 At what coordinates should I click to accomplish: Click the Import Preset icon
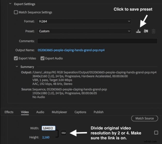tap(146, 31)
